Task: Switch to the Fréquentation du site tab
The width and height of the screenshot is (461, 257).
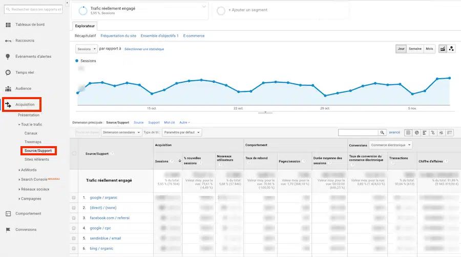Action: pos(118,36)
